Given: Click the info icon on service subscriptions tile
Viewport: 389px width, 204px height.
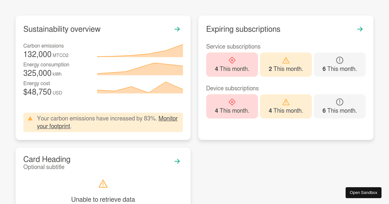Looking at the screenshot, I should 339,60.
